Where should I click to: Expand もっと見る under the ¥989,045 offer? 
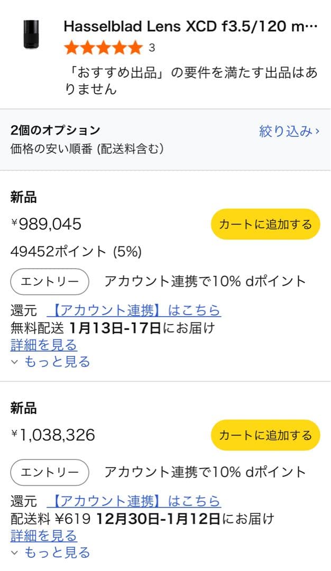pos(51,362)
